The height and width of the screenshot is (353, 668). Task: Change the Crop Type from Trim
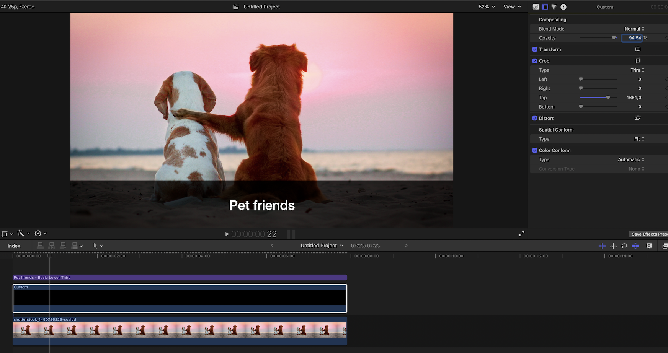[x=637, y=70]
